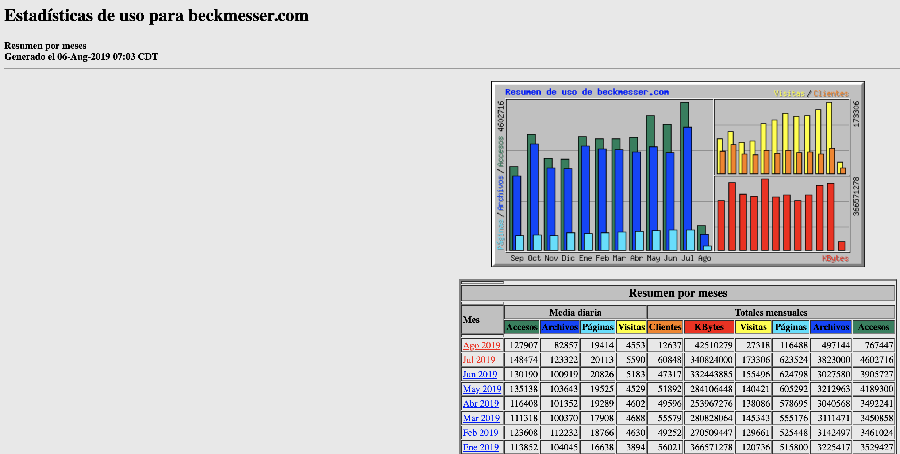
Task: Open the Mar 2019 monthly link
Action: [481, 418]
